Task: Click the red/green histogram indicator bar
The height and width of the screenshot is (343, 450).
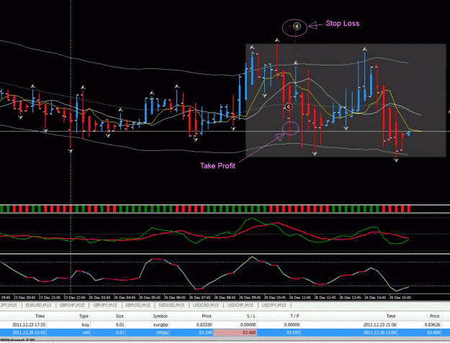Action: click(x=205, y=209)
